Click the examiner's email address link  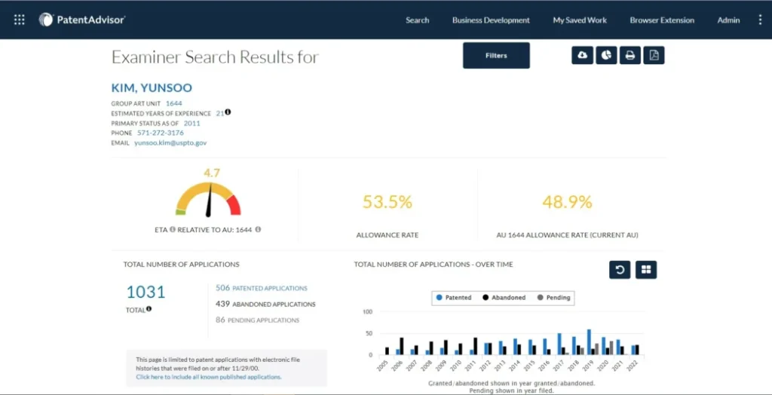tap(170, 142)
